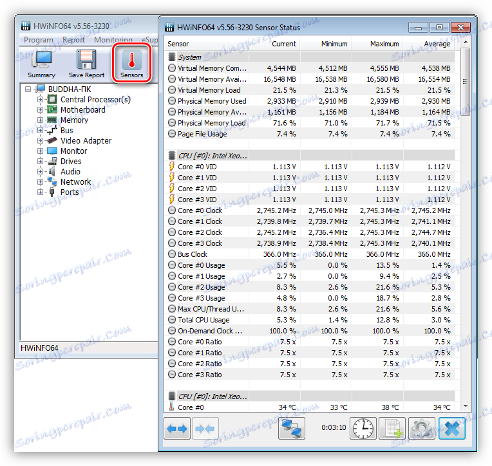Open the Report menu

(x=73, y=40)
